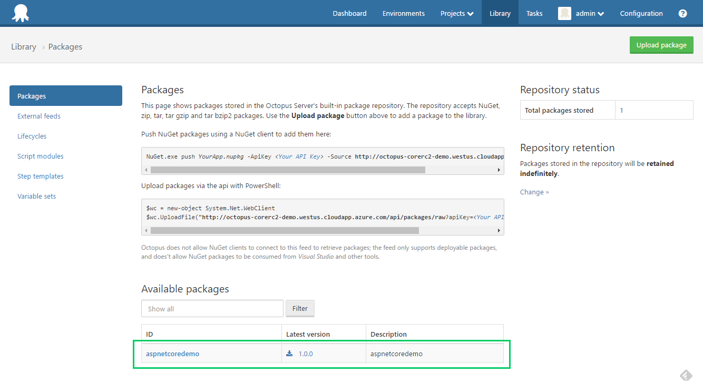Select External feeds in the sidebar
The height and width of the screenshot is (392, 703).
point(38,115)
